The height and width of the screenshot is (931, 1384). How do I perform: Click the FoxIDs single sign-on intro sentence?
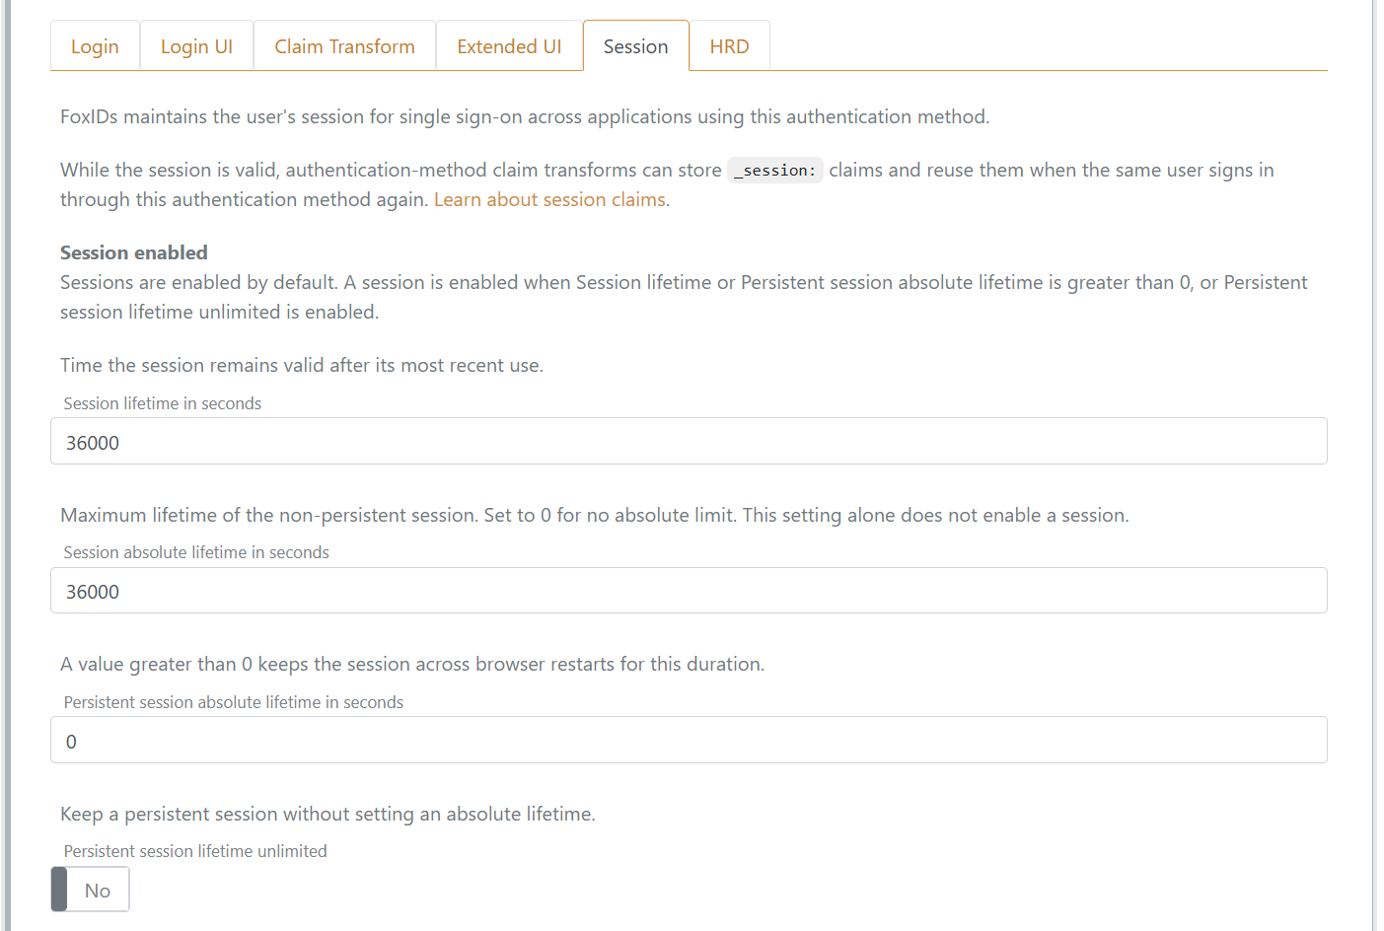coord(525,116)
